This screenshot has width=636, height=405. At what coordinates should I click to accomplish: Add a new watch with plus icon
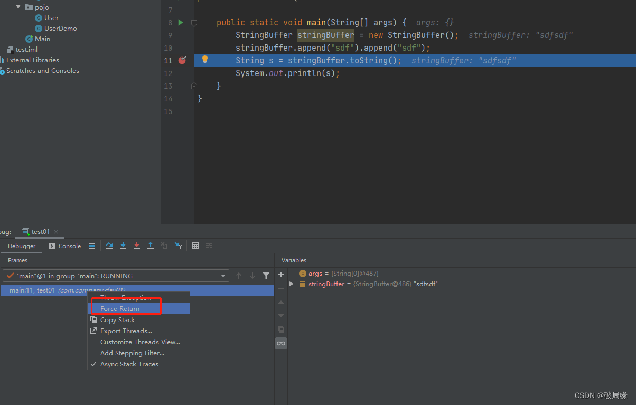coord(281,275)
